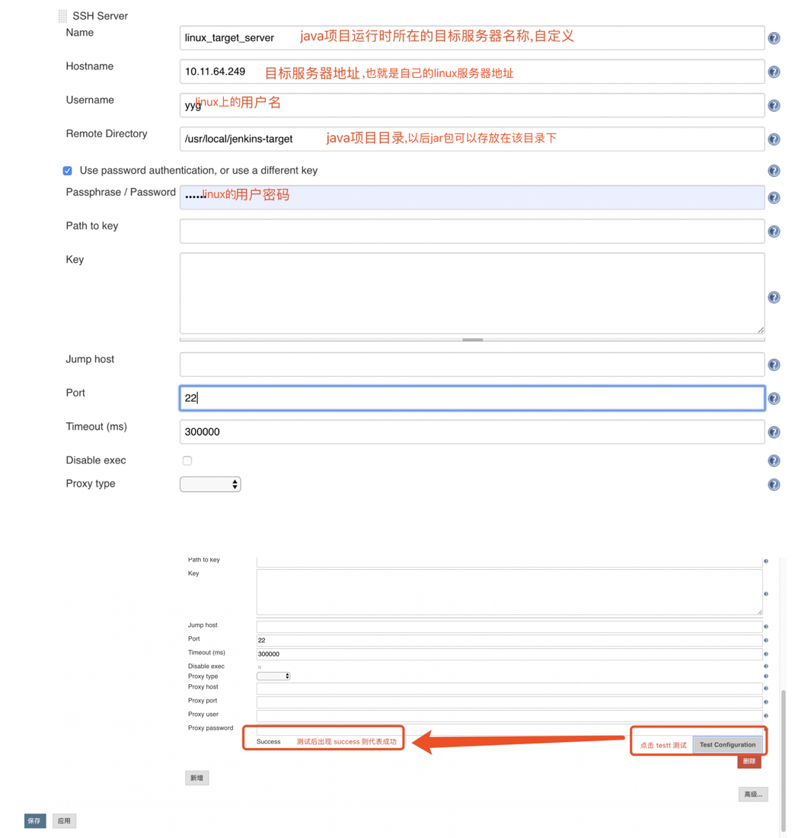Open help for the Key textarea

pos(773,297)
